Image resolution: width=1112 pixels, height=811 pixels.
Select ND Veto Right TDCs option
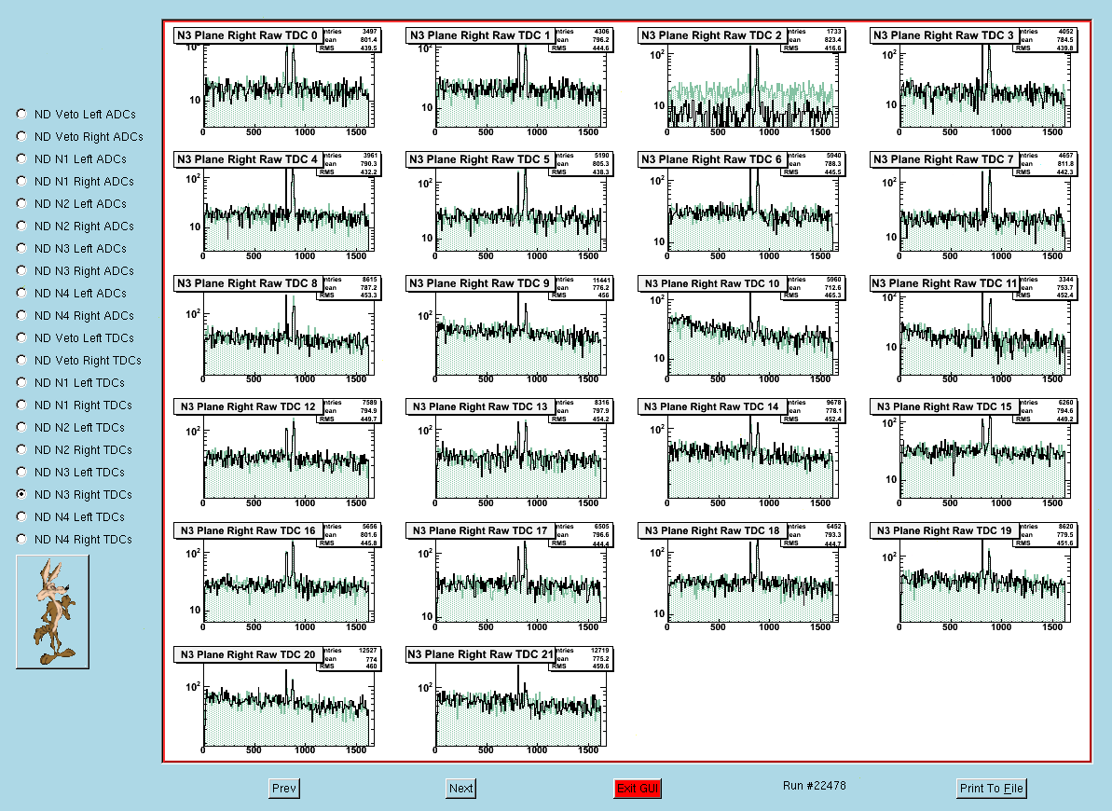click(21, 360)
